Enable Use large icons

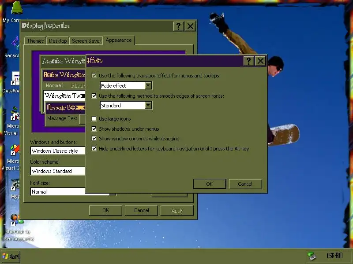pyautogui.click(x=94, y=118)
